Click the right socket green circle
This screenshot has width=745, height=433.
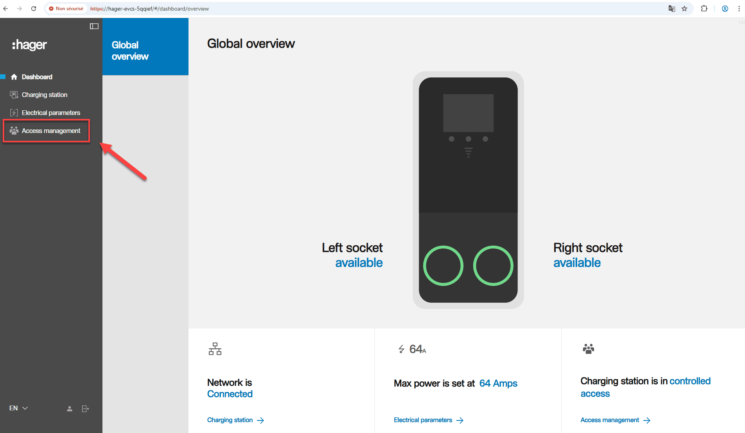pyautogui.click(x=493, y=266)
